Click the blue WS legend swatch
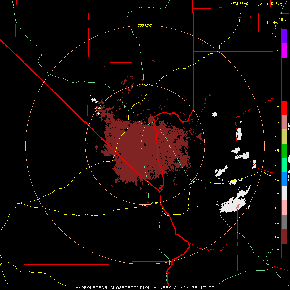 (x=285, y=179)
